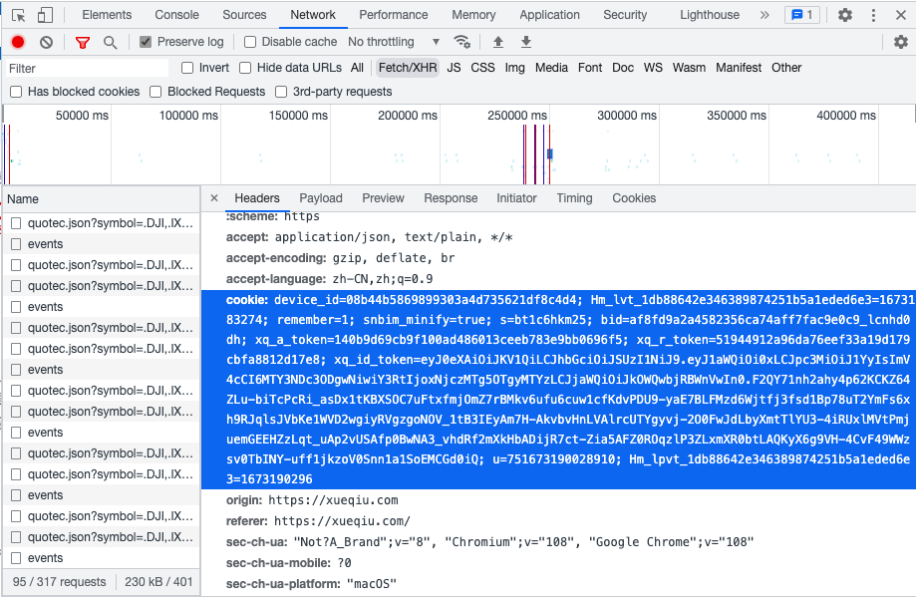Toggle the red filter funnel icon
This screenshot has height=597, width=916.
click(x=83, y=42)
